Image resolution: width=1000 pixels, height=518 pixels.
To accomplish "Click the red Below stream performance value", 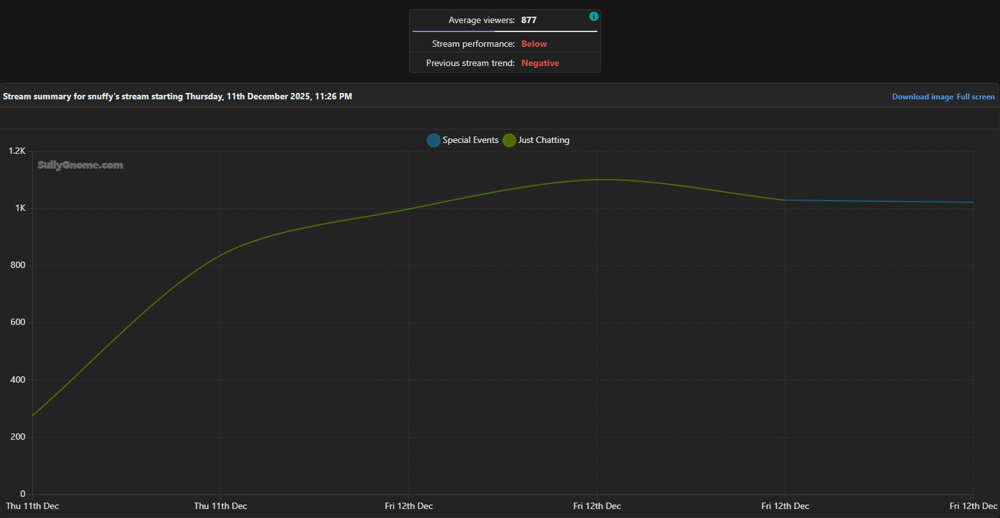I will (534, 44).
